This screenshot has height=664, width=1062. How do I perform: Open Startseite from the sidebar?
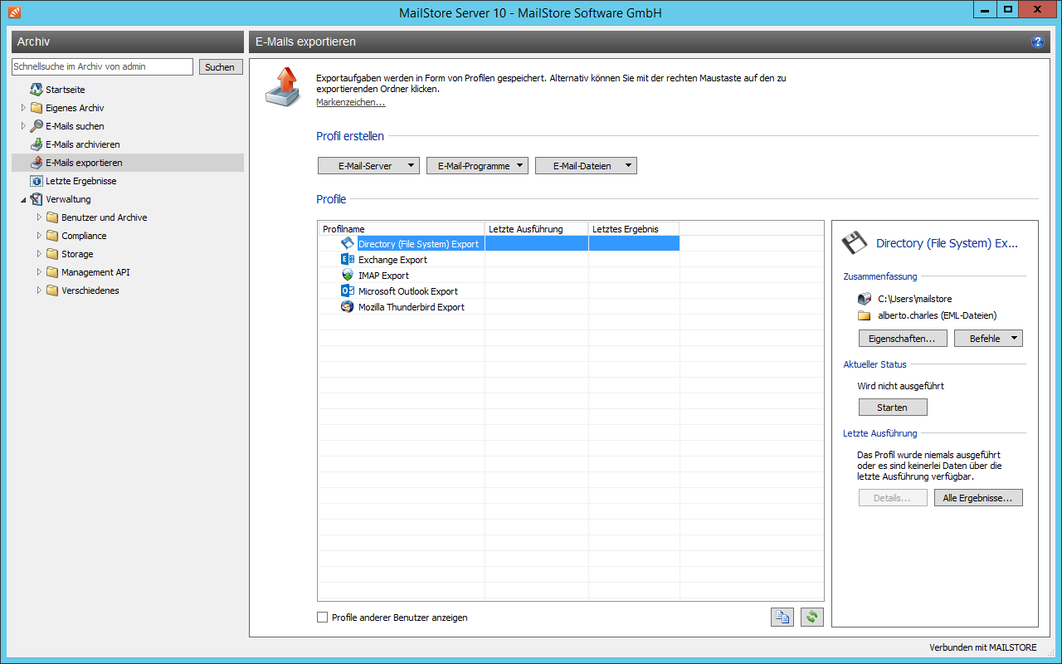coord(65,90)
